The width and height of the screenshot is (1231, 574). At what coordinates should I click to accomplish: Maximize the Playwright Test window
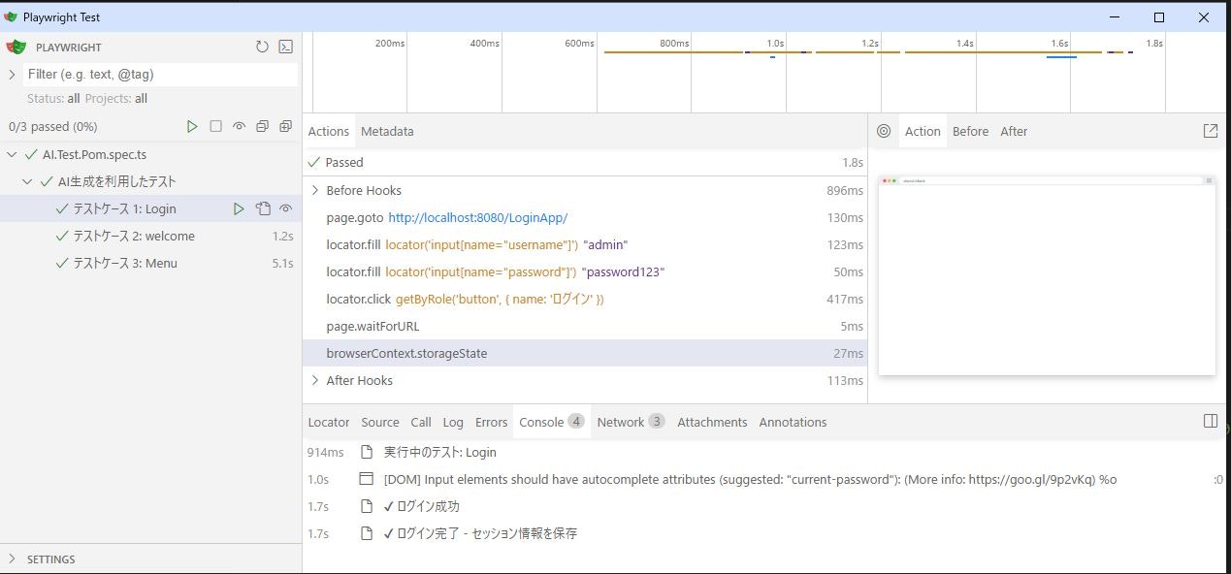tap(1158, 16)
